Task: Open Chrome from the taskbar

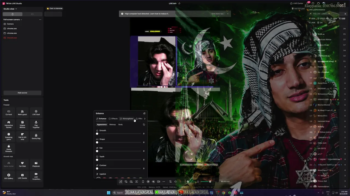Action: [224, 193]
